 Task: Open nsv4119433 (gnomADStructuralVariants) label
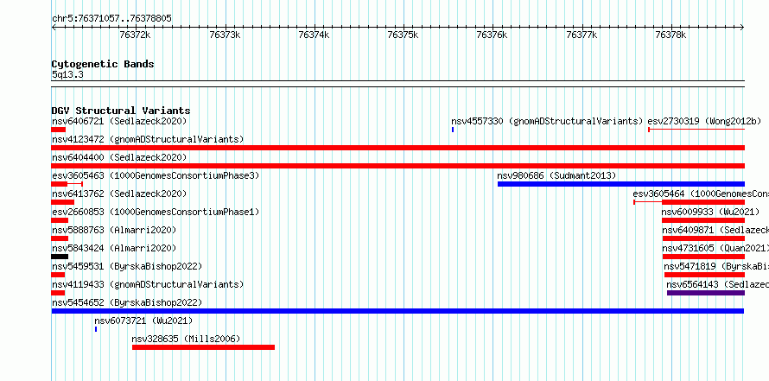pos(148,284)
